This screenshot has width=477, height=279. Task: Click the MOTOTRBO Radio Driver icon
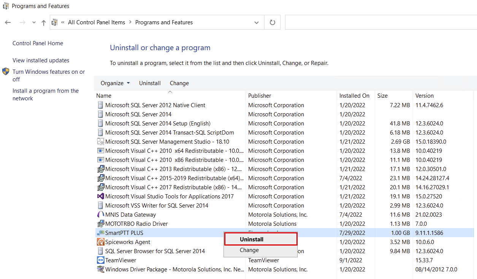[x=100, y=224]
